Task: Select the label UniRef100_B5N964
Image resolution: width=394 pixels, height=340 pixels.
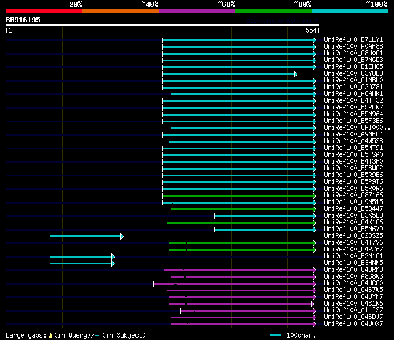Action: (x=353, y=114)
